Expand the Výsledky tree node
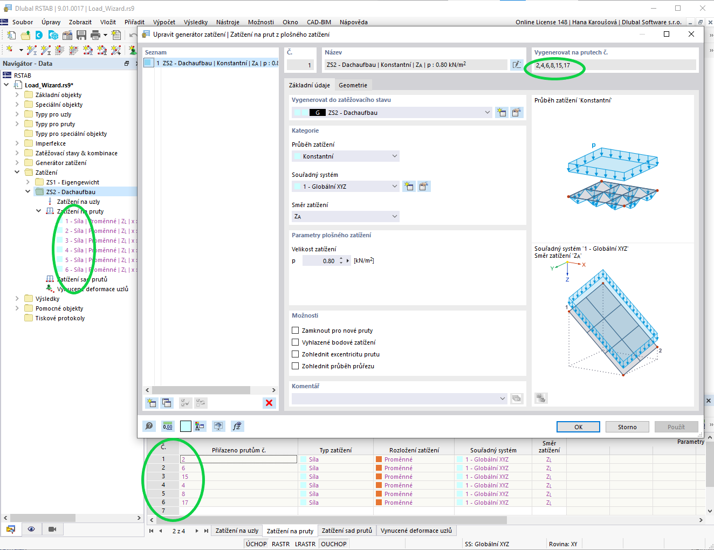The height and width of the screenshot is (550, 714). coord(17,299)
